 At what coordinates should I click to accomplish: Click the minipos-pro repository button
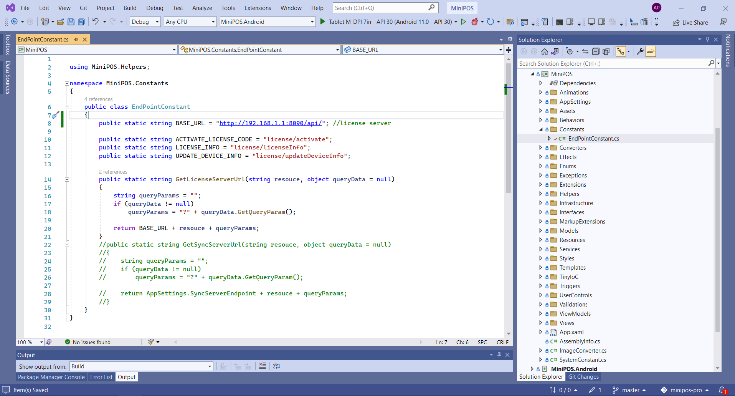tap(685, 390)
